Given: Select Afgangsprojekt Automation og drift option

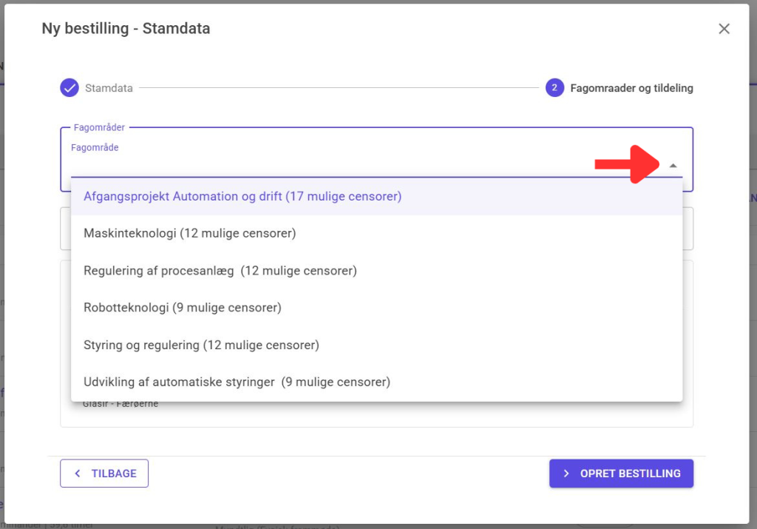Looking at the screenshot, I should (242, 197).
